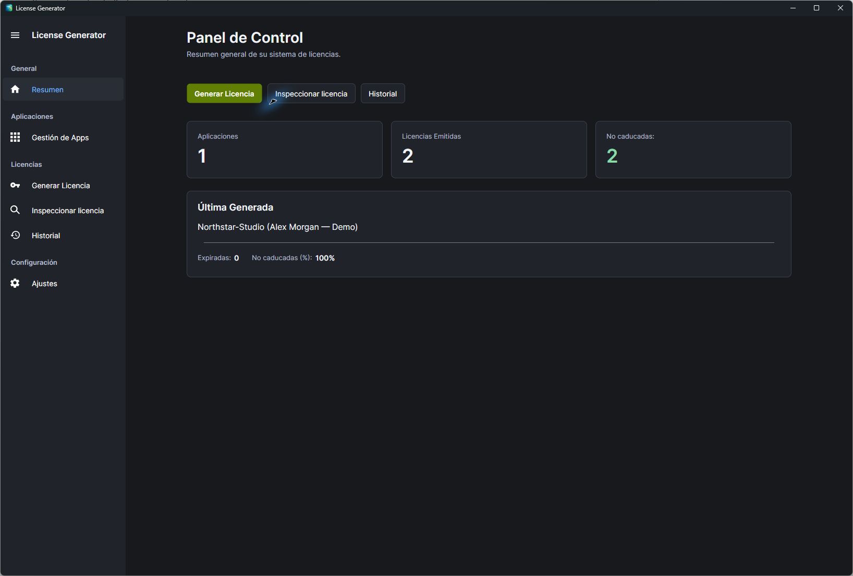Select Generar Licencia sidebar entry
Image resolution: width=853 pixels, height=576 pixels.
[x=63, y=185]
